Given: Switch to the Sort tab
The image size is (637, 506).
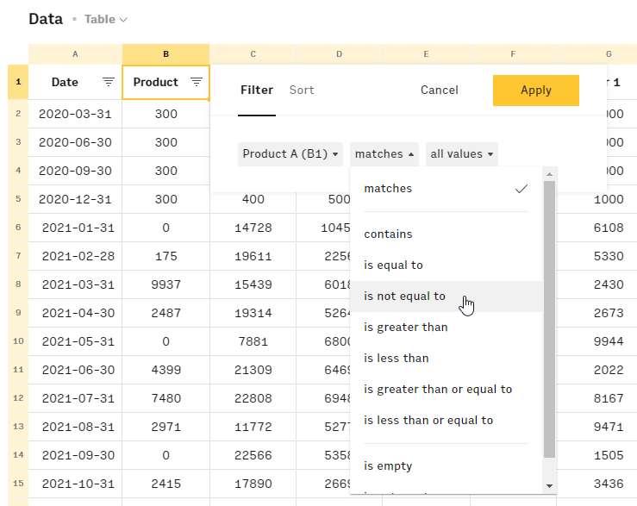Looking at the screenshot, I should click(302, 90).
